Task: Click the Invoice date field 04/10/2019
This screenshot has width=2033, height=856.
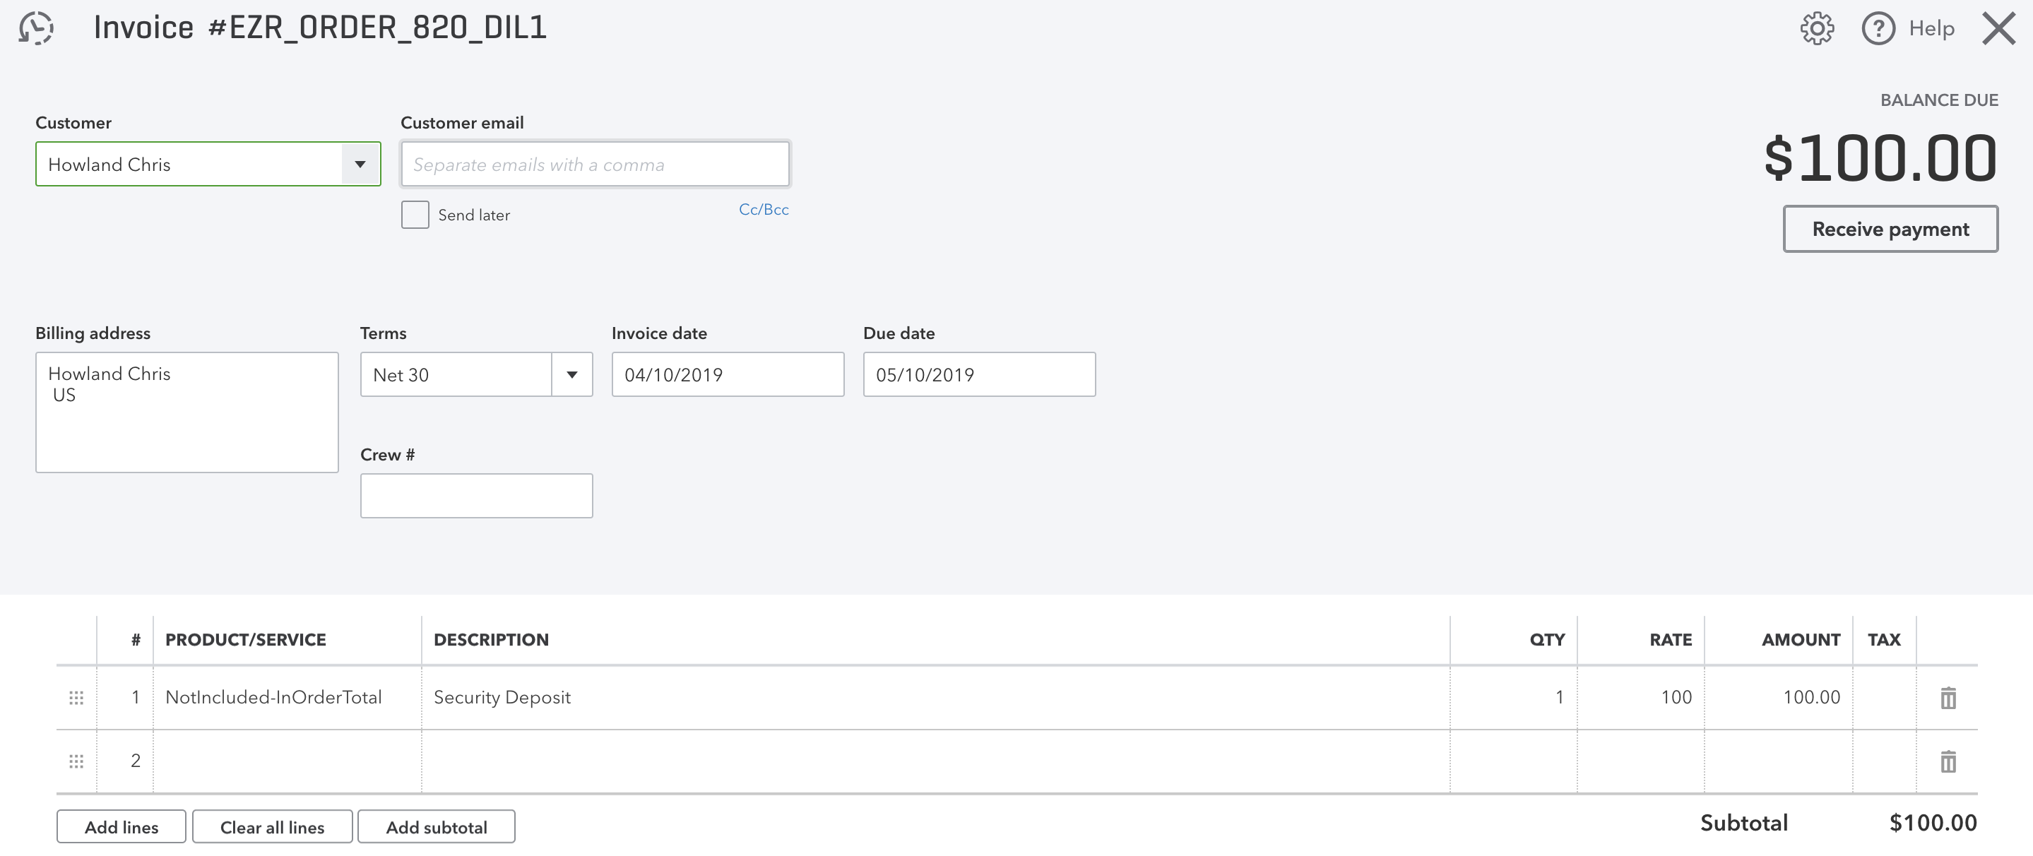Action: tap(728, 375)
